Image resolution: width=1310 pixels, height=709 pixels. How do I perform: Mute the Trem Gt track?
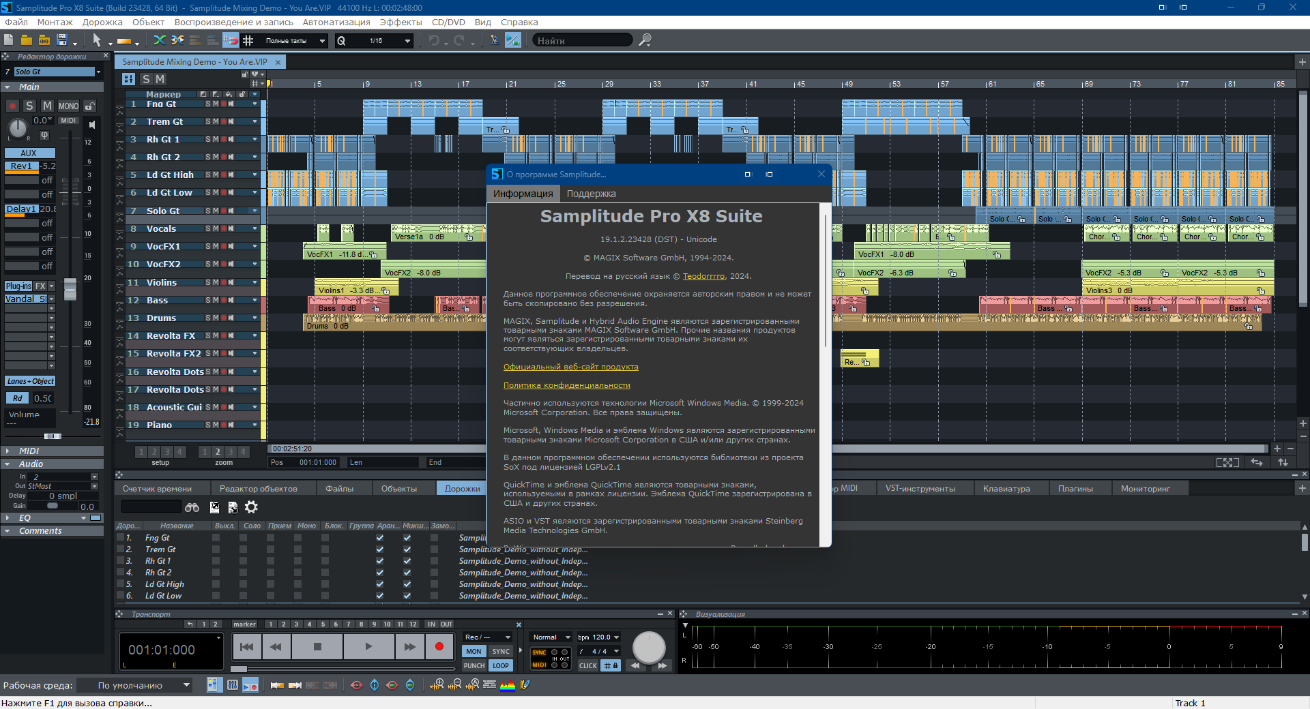click(216, 121)
